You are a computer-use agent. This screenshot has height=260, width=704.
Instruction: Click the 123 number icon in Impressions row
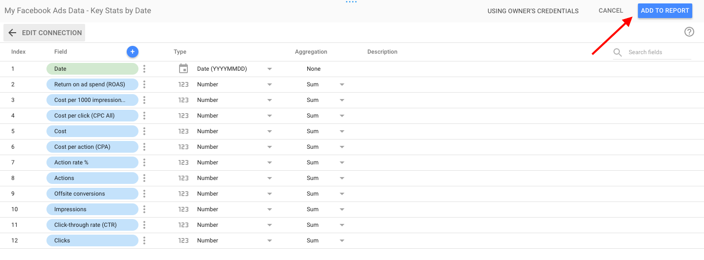coord(183,209)
